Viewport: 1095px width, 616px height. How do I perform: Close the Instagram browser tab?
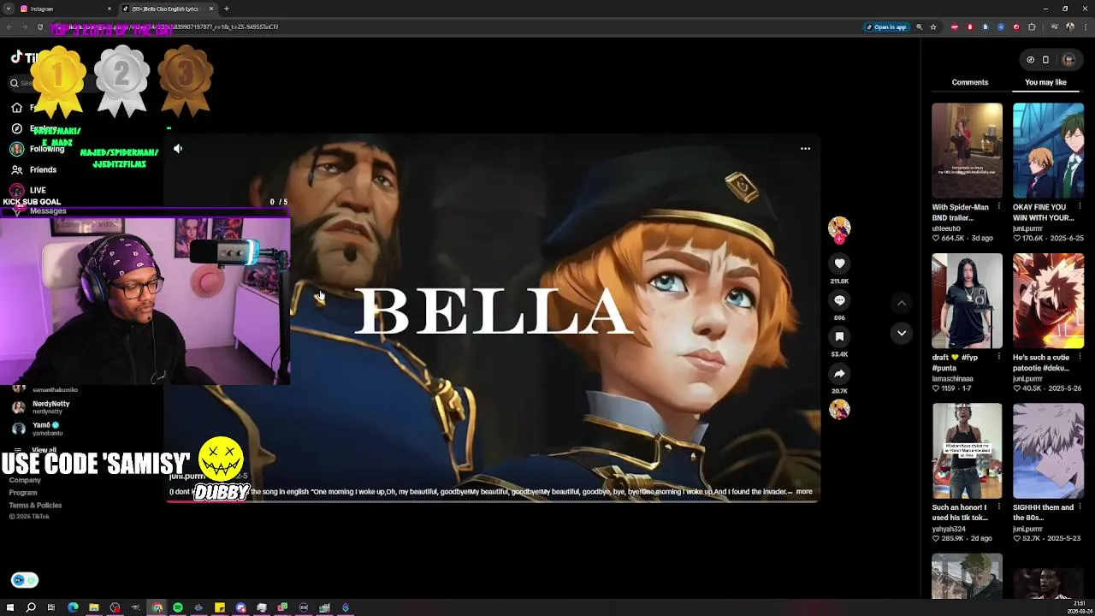point(109,9)
